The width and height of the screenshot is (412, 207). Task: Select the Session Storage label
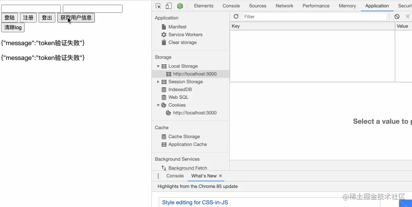point(185,82)
